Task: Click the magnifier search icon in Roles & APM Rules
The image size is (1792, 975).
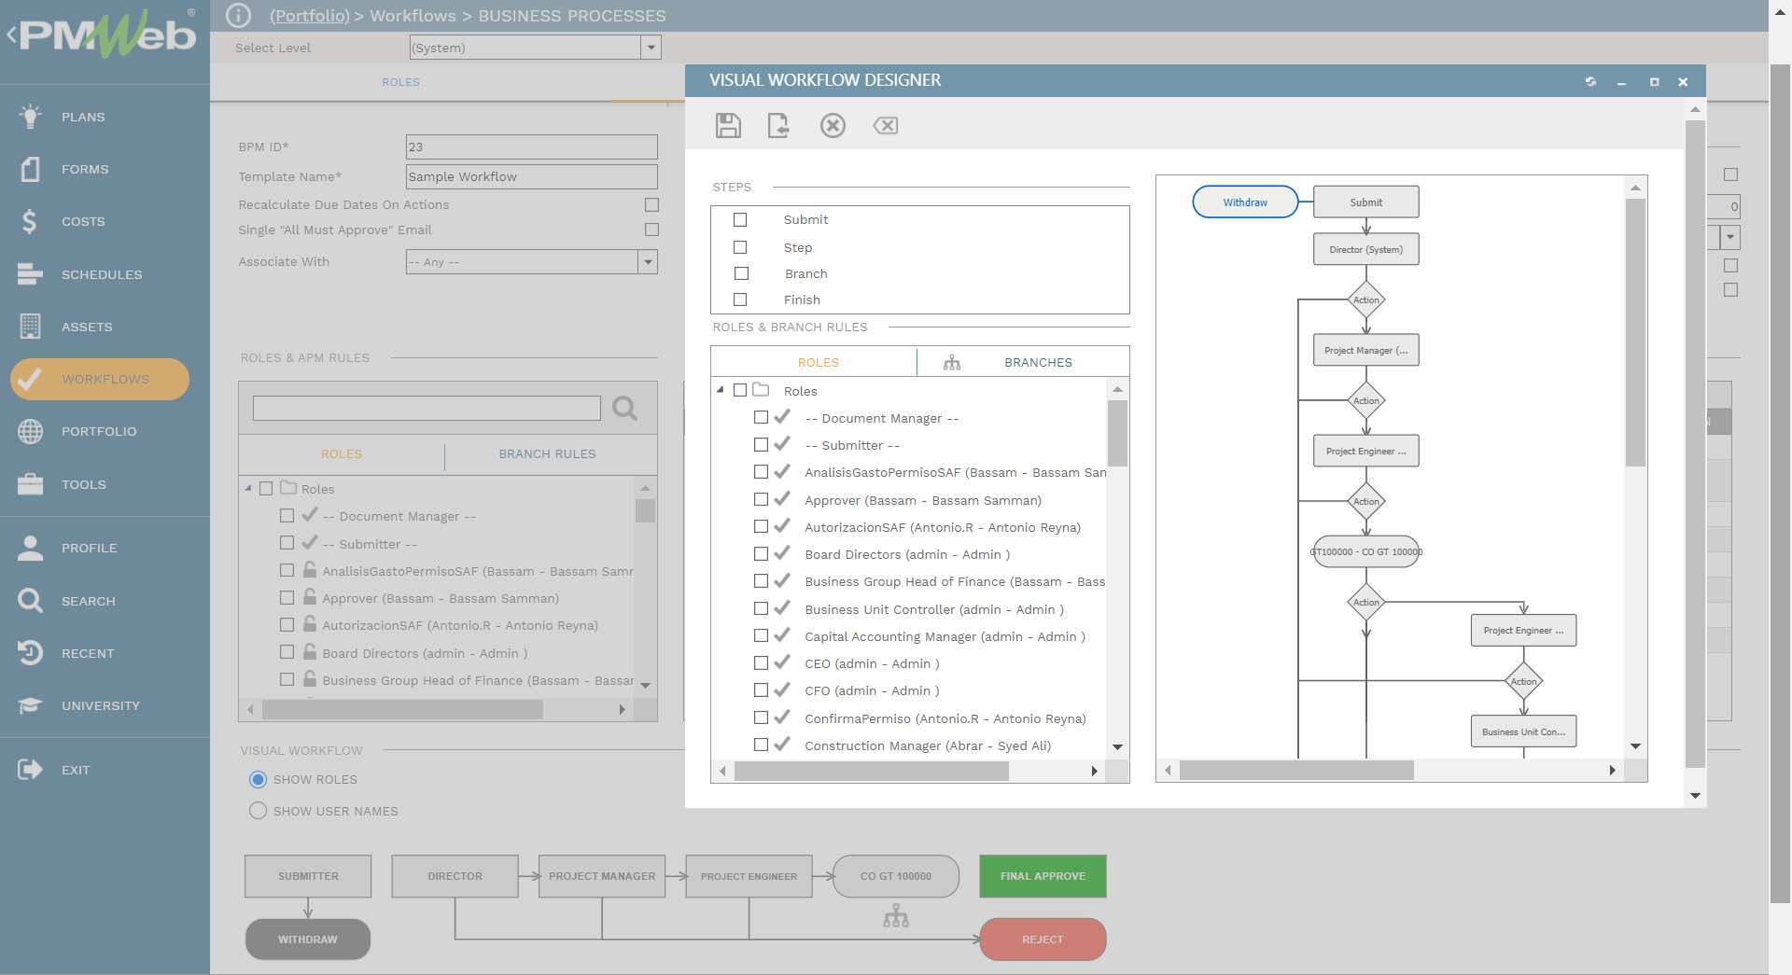Action: tap(624, 408)
